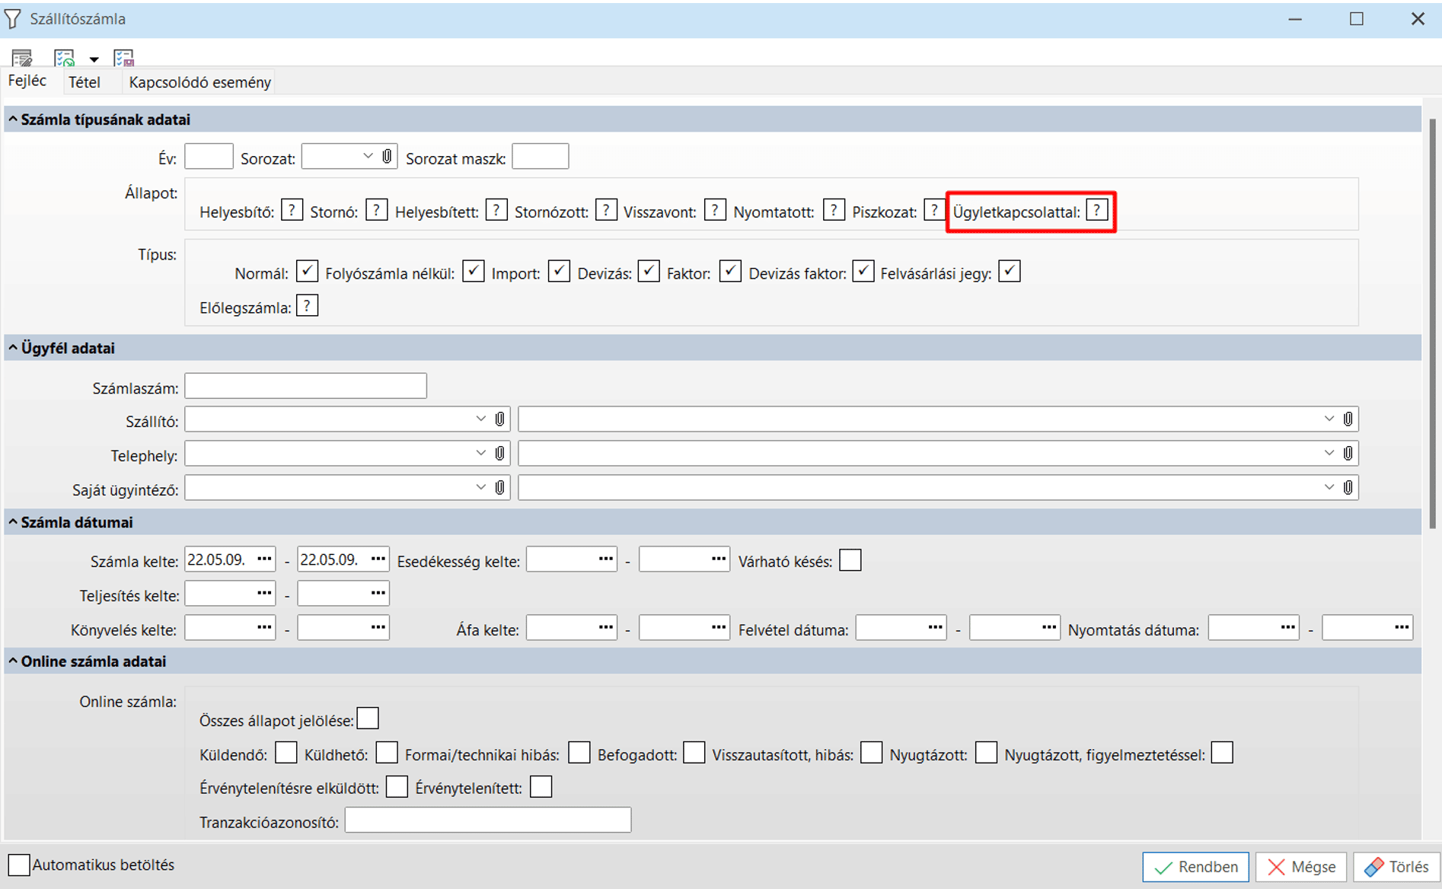
Task: Click the form-with-paperclip toolbar icon
Action: point(21,58)
